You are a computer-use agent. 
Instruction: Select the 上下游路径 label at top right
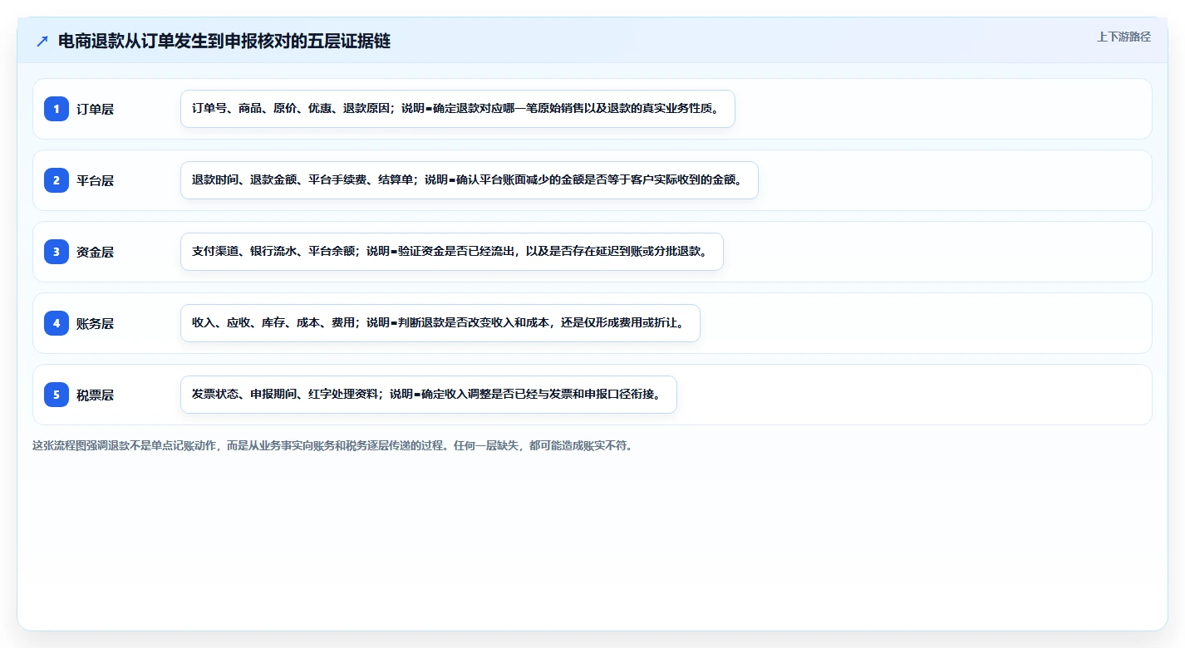tap(1124, 37)
